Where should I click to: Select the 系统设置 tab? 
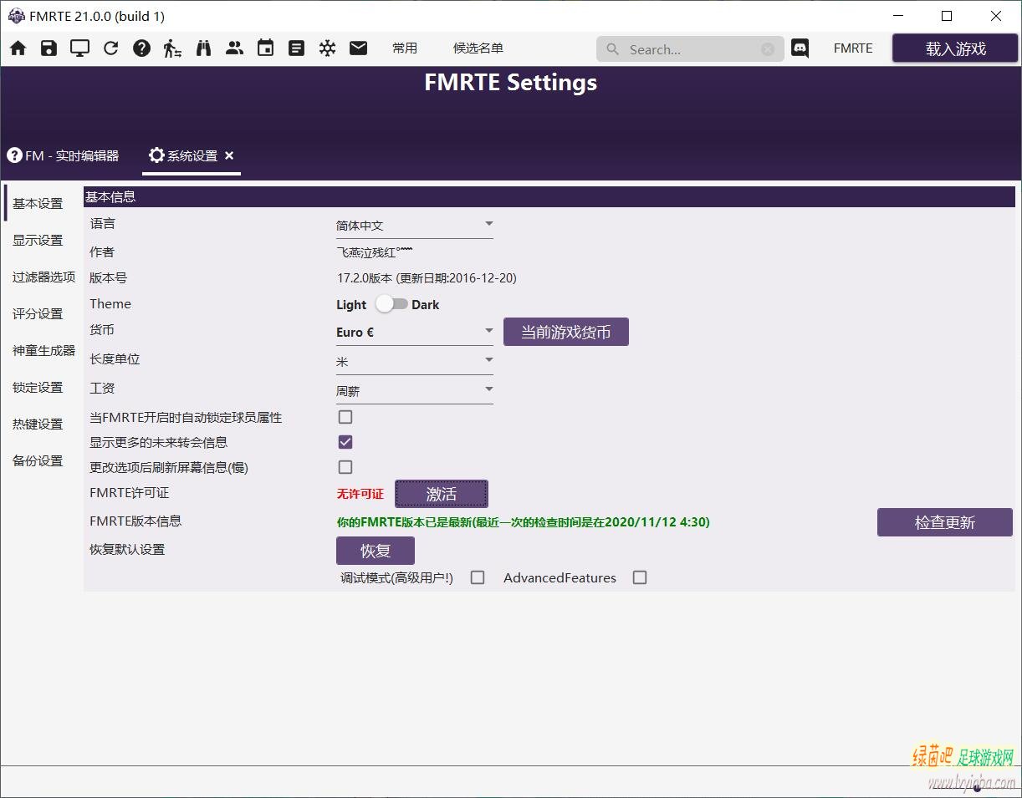point(192,155)
